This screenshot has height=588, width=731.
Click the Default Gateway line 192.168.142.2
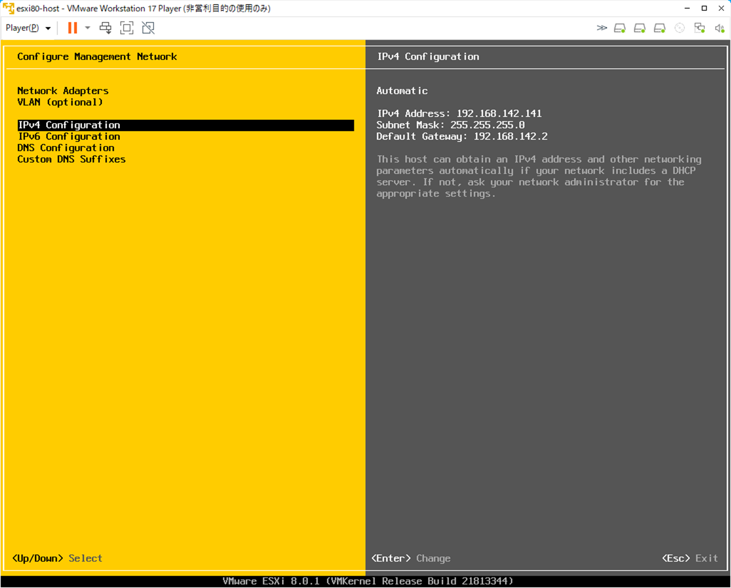[462, 136]
